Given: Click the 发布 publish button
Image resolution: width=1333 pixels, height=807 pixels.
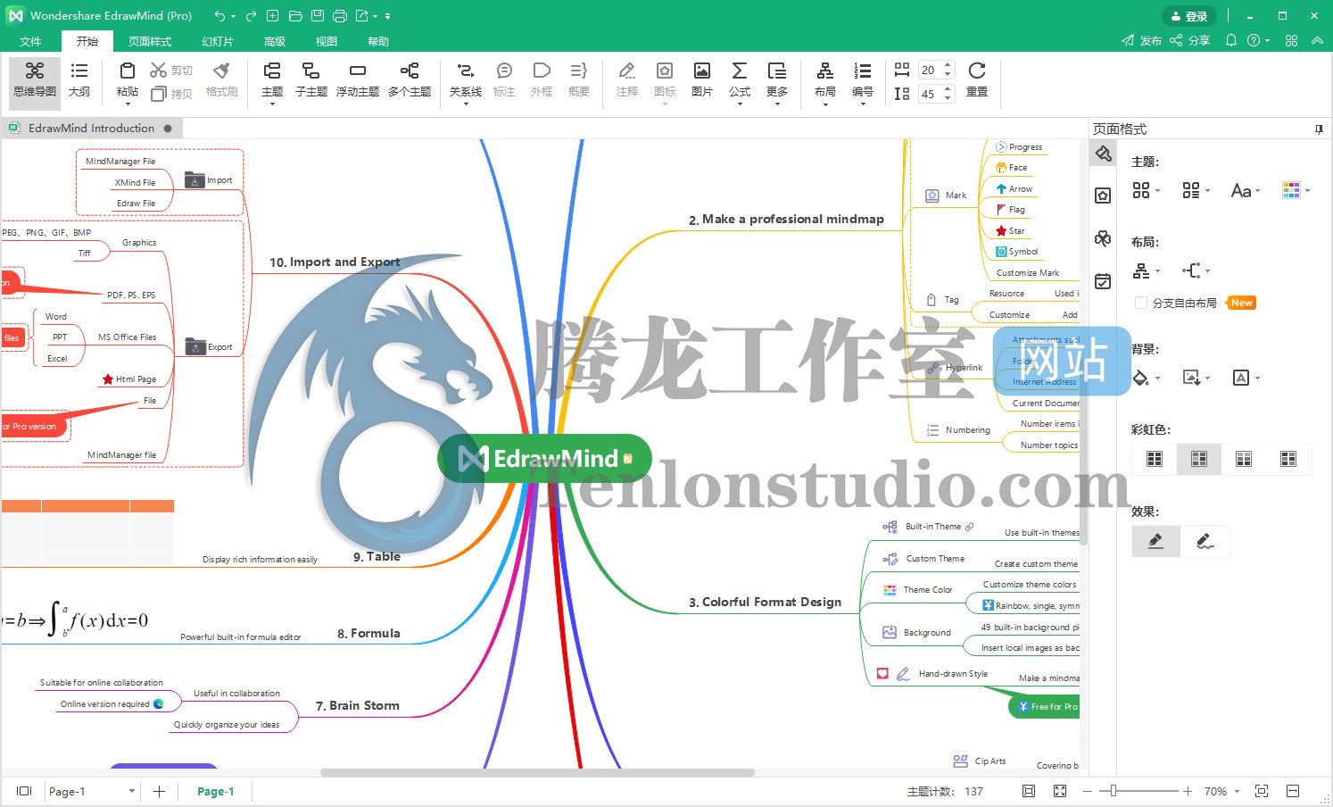Looking at the screenshot, I should pyautogui.click(x=1142, y=40).
